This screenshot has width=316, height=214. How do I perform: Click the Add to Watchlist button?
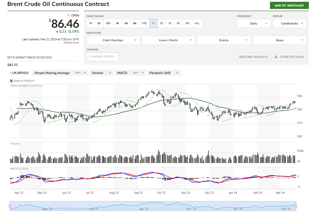(289, 5)
